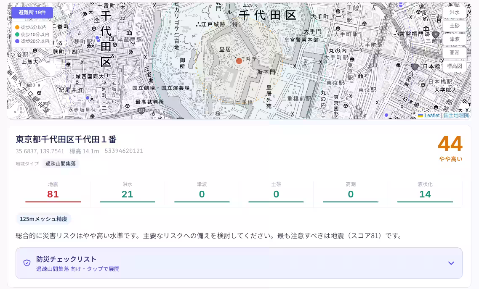Toggle the 土砂 landslide map layer
Viewport: 479px width, 289px height.
(454, 26)
